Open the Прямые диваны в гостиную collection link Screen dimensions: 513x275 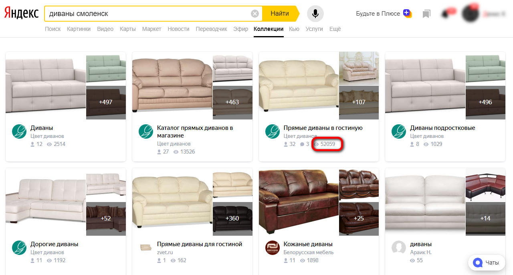[x=323, y=128]
